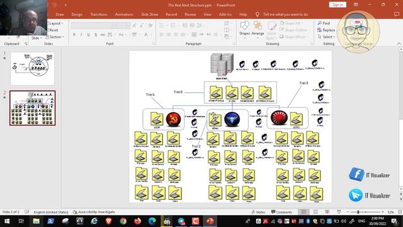Click Decrease List Level icon
This screenshot has height=227, width=403.
[185, 25]
